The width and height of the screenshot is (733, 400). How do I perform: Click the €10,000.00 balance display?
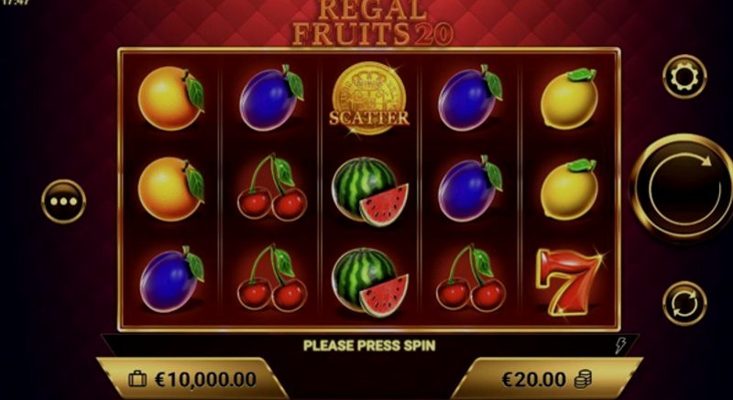(205, 380)
